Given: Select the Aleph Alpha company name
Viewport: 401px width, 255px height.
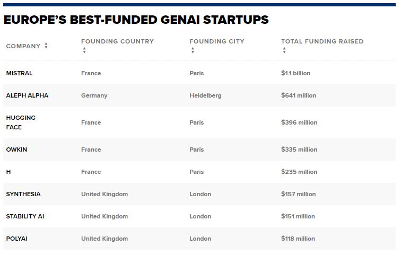Looking at the screenshot, I should pyautogui.click(x=27, y=95).
